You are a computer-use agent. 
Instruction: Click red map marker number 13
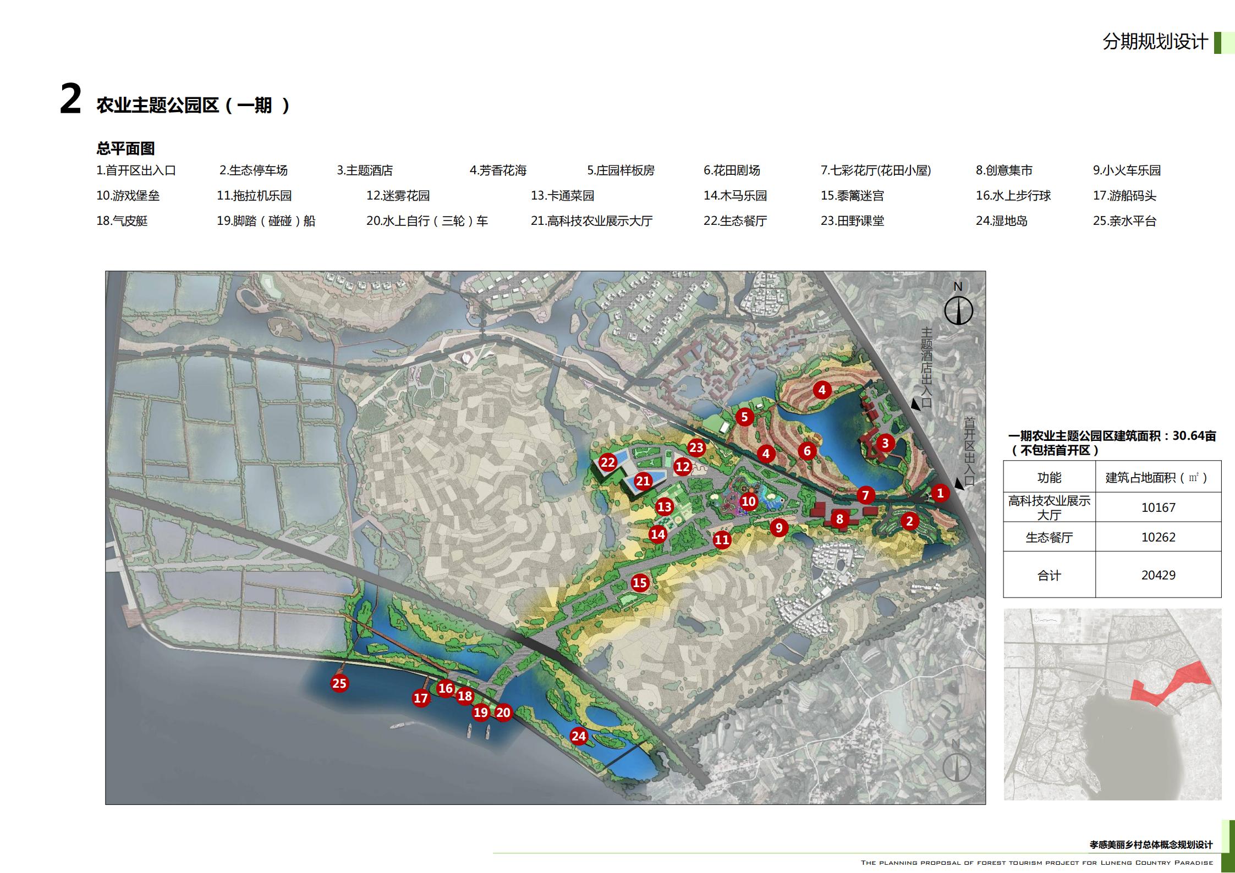point(665,507)
